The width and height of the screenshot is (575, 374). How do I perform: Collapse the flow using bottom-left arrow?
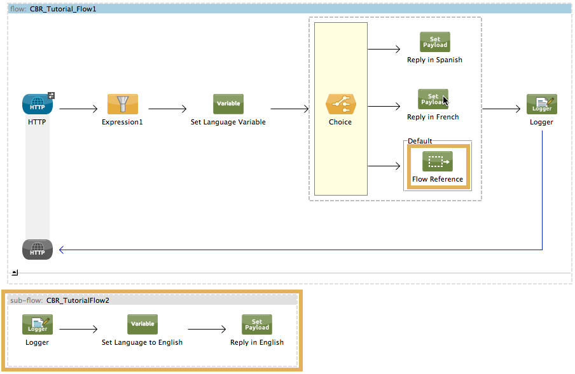pos(15,273)
